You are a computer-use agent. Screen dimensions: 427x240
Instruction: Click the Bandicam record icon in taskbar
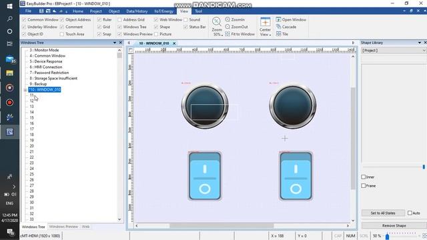click(9, 103)
